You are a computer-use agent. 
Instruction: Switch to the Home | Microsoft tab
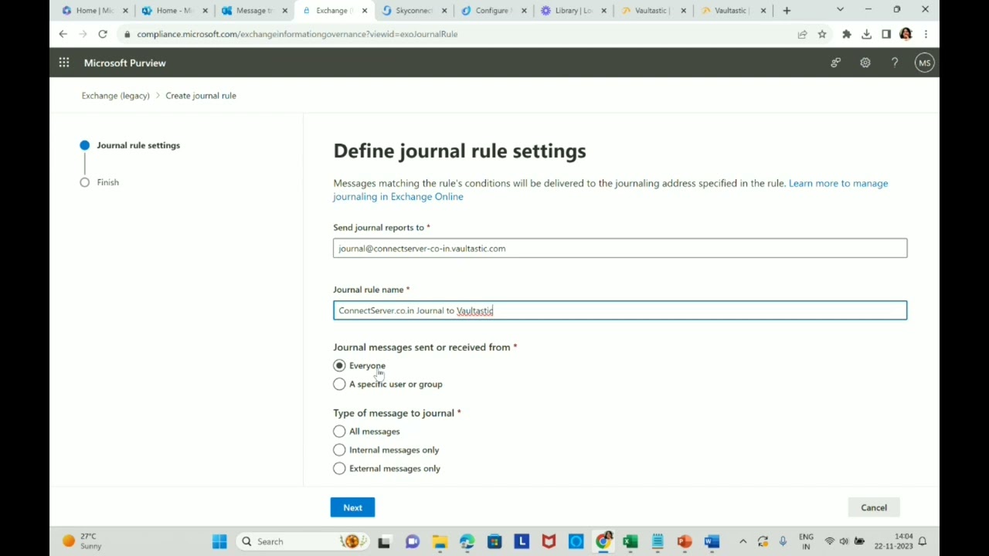(93, 11)
